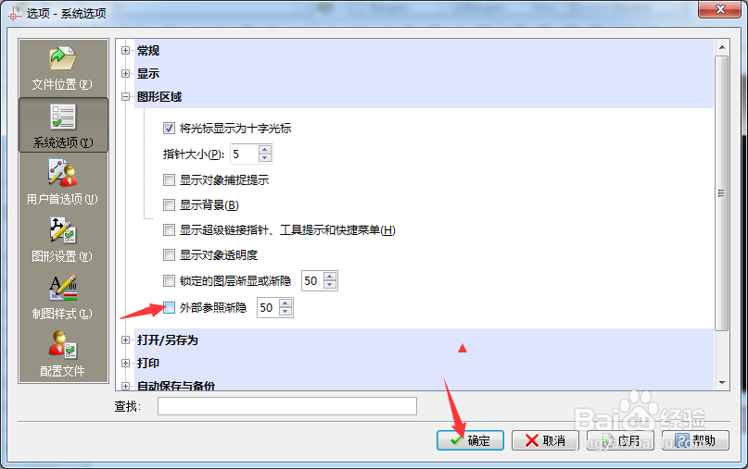Image resolution: width=748 pixels, height=469 pixels.
Task: Click the 查找 search input field
Action: 287,406
